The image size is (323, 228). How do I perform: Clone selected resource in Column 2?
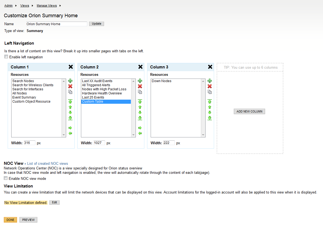[x=140, y=92]
